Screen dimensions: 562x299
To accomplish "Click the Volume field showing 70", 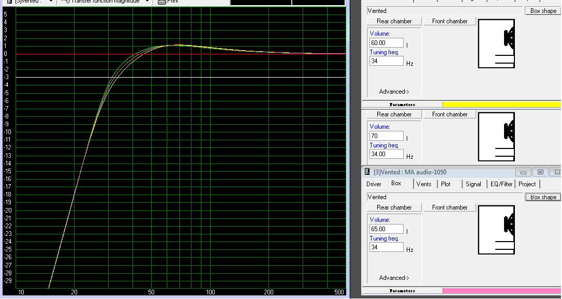I will tap(387, 136).
